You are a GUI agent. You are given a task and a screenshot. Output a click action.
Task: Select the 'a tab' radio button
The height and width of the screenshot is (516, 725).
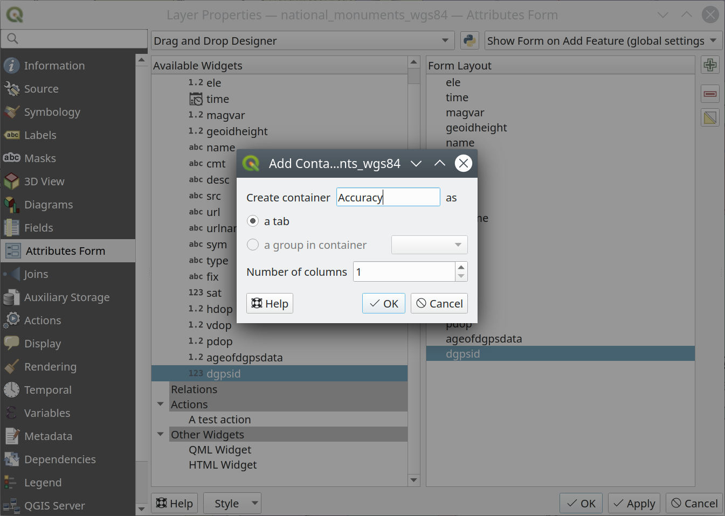(253, 221)
